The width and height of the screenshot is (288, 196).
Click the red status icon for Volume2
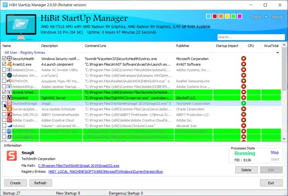[x=243, y=126]
